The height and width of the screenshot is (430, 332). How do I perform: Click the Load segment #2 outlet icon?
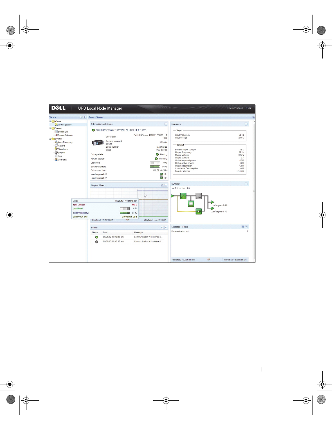pos(161,178)
